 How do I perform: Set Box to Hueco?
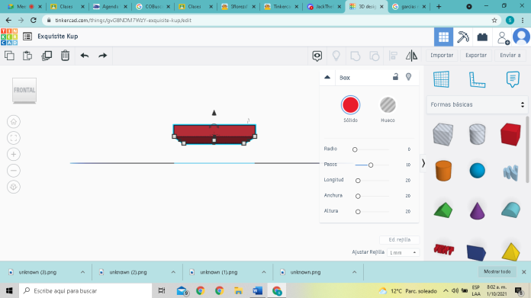click(x=388, y=105)
